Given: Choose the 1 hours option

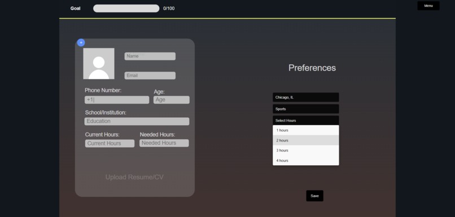Looking at the screenshot, I should (x=306, y=130).
